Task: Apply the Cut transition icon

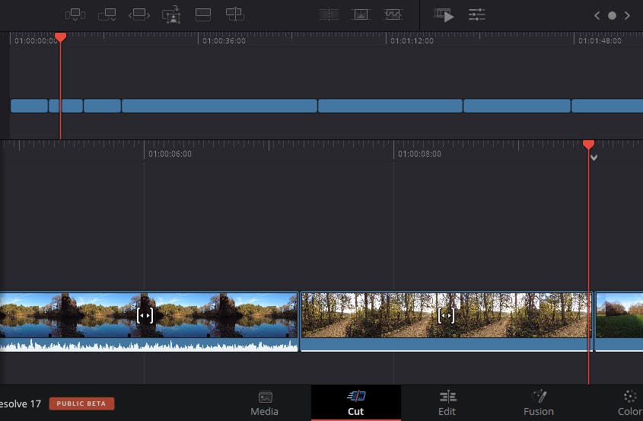Action: [x=329, y=14]
